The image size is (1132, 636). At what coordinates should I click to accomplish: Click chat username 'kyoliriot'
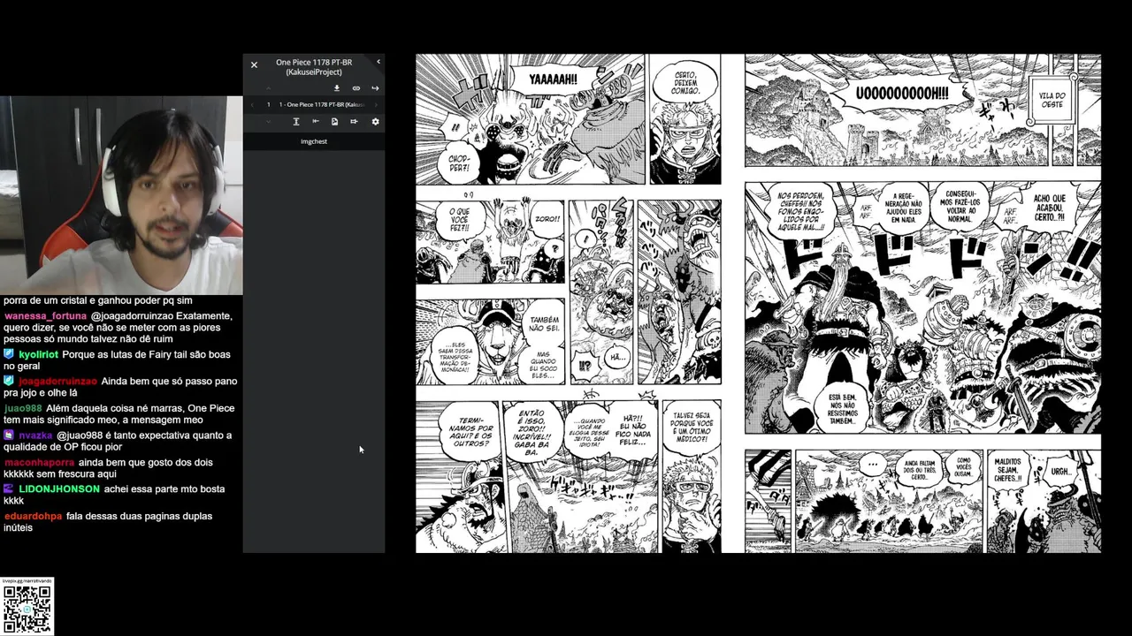click(38, 354)
